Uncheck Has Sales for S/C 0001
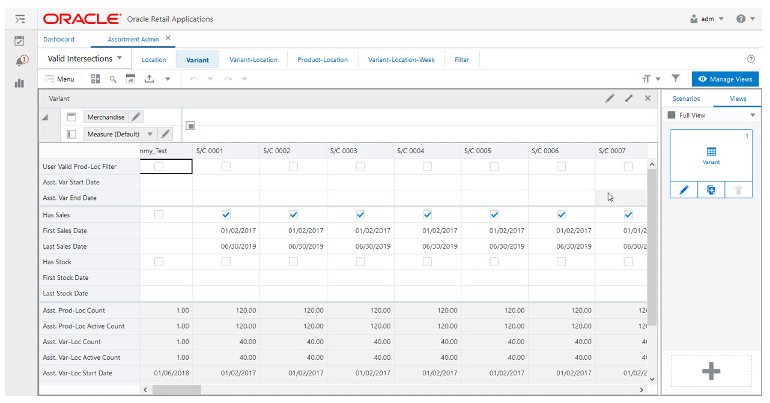 226,214
